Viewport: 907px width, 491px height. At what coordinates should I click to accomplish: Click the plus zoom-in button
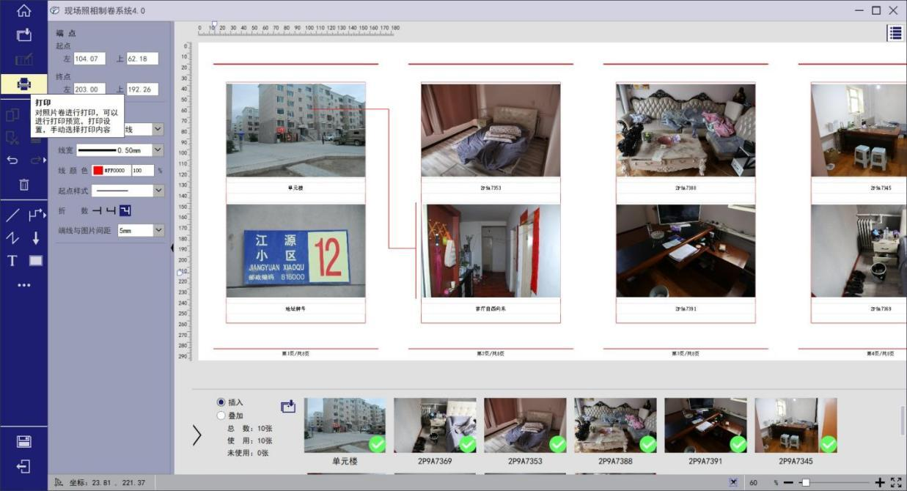880,482
